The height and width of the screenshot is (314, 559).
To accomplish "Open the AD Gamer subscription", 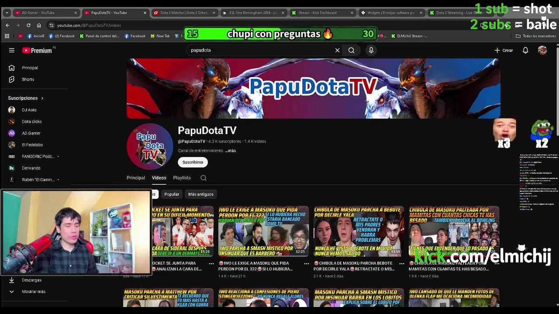I will click(x=31, y=133).
